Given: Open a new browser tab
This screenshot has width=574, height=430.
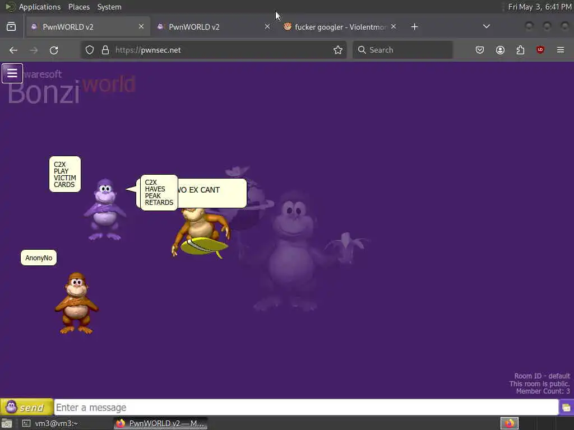Looking at the screenshot, I should point(414,27).
